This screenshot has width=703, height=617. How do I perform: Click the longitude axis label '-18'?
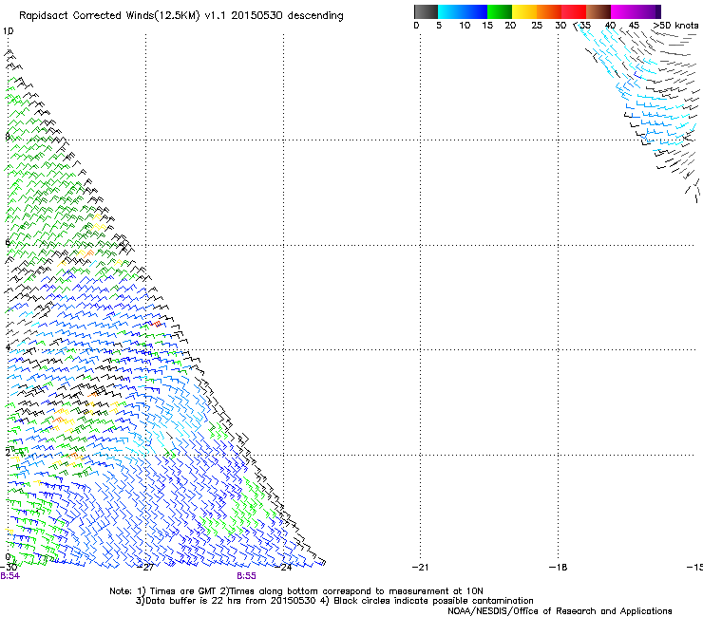(559, 568)
